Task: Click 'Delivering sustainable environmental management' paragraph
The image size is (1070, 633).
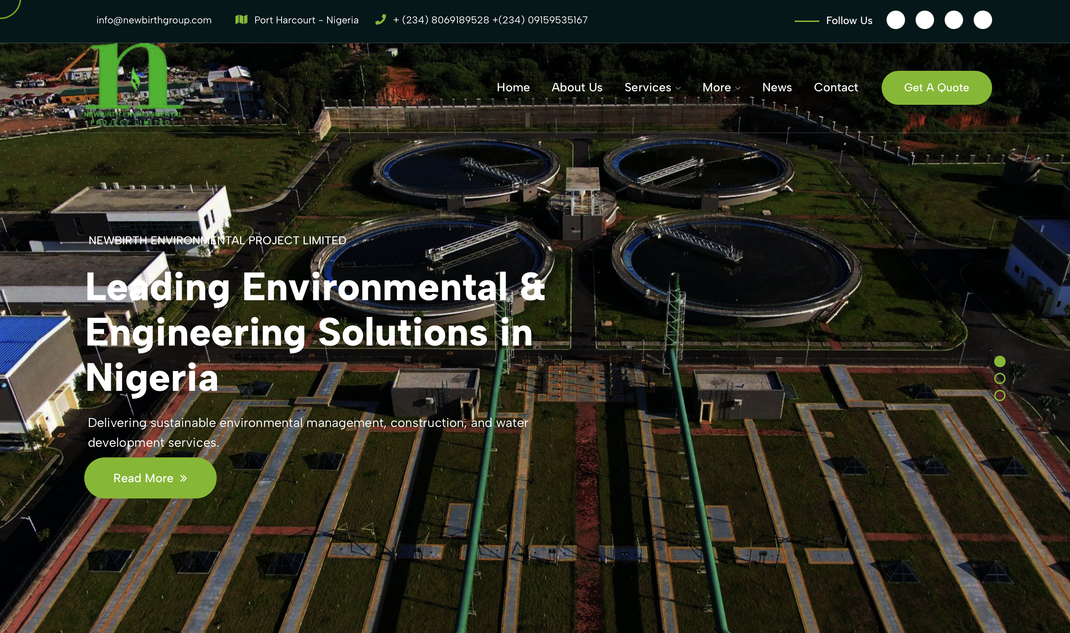Action: pyautogui.click(x=308, y=433)
